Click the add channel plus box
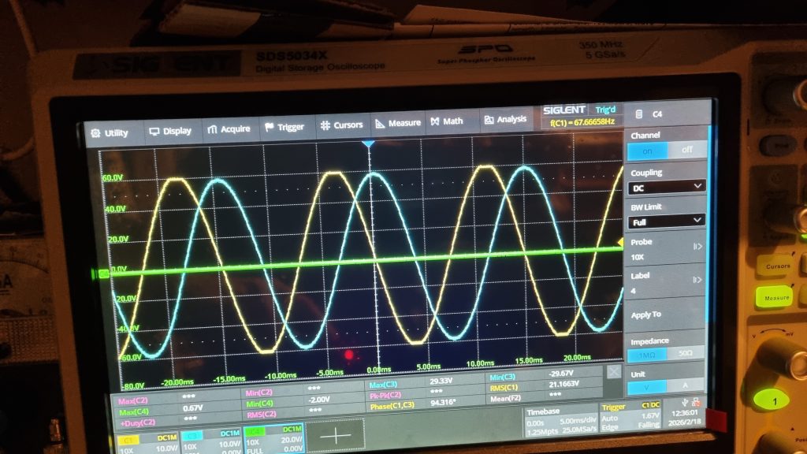 pos(336,435)
